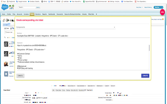Screen dimensions: 167x104
Task: Click the CREATE button in the Jira dialog
Action: (x=145, y=76)
